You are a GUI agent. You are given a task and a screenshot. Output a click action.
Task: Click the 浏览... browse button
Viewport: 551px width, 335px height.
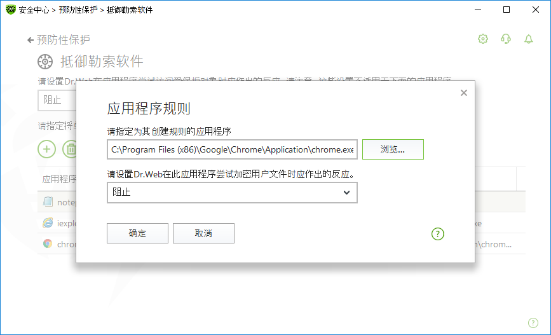393,149
